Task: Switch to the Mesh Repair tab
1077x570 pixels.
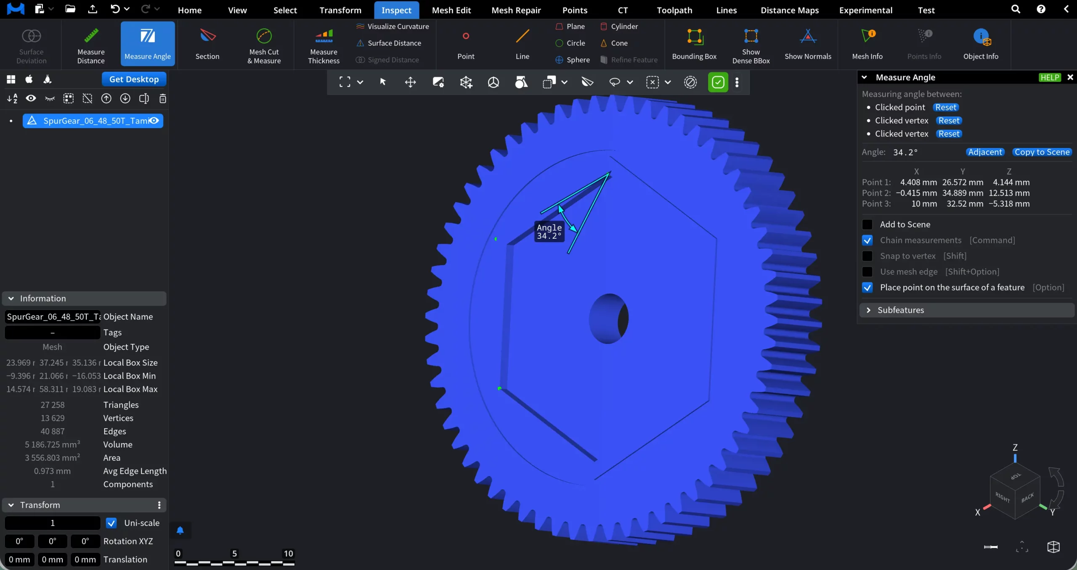Action: pyautogui.click(x=516, y=10)
